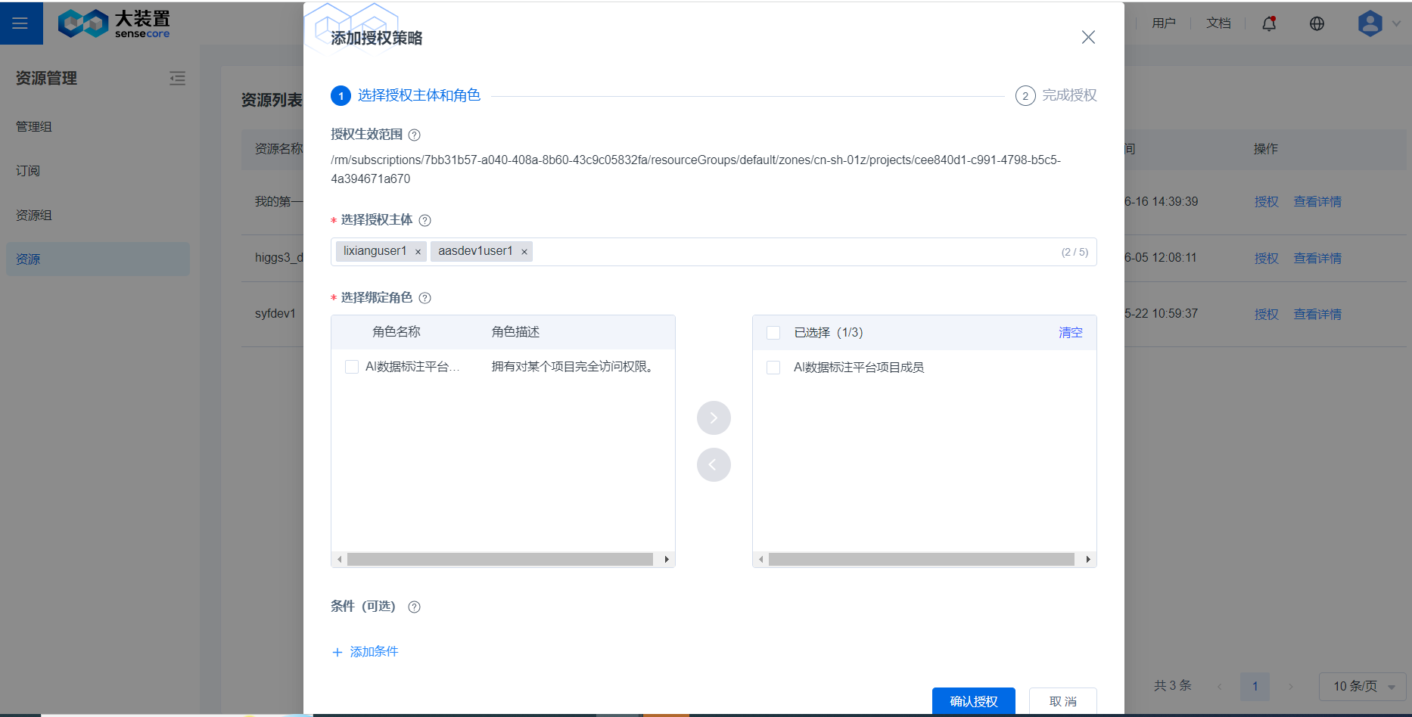The width and height of the screenshot is (1412, 717).
Task: Open 文档 in top header
Action: click(x=1218, y=23)
